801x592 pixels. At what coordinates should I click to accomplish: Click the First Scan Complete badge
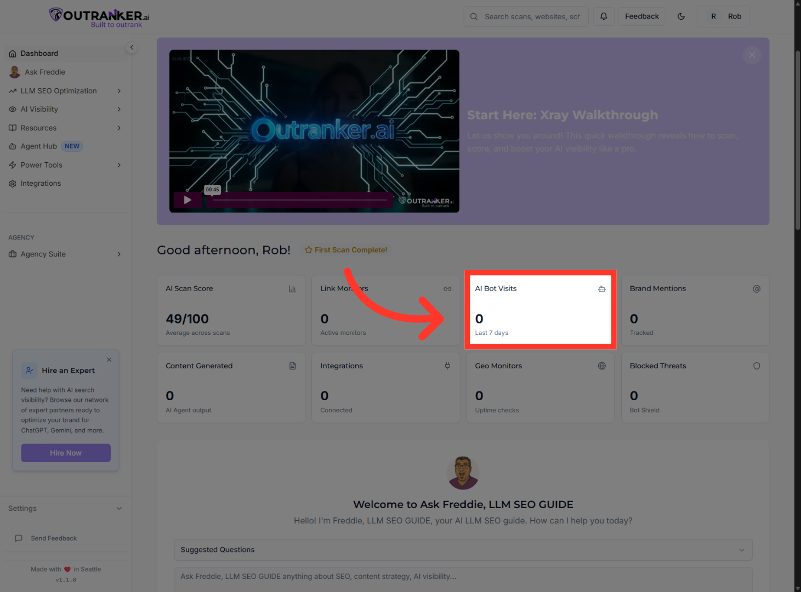(346, 250)
